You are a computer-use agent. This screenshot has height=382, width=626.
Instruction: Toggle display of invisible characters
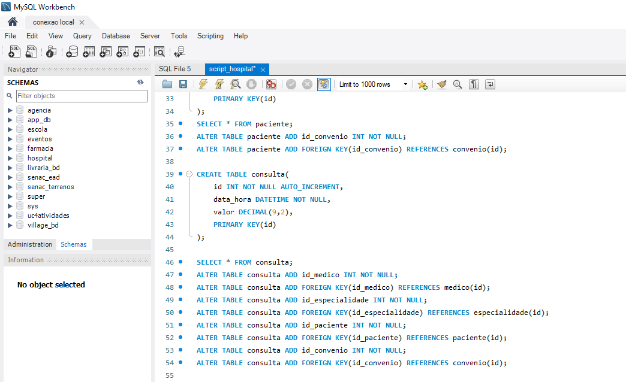pos(474,84)
